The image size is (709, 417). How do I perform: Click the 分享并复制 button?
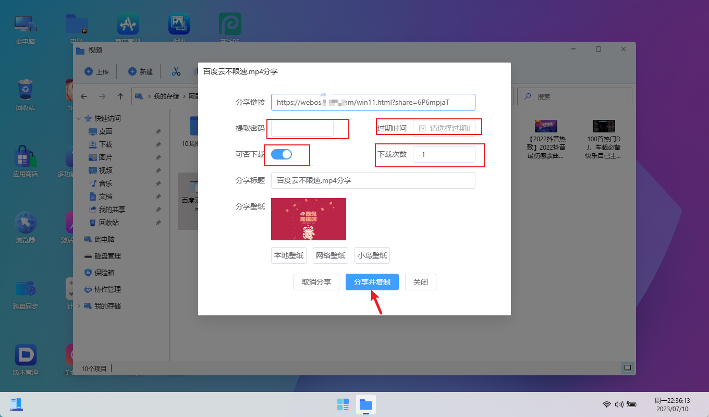point(372,282)
